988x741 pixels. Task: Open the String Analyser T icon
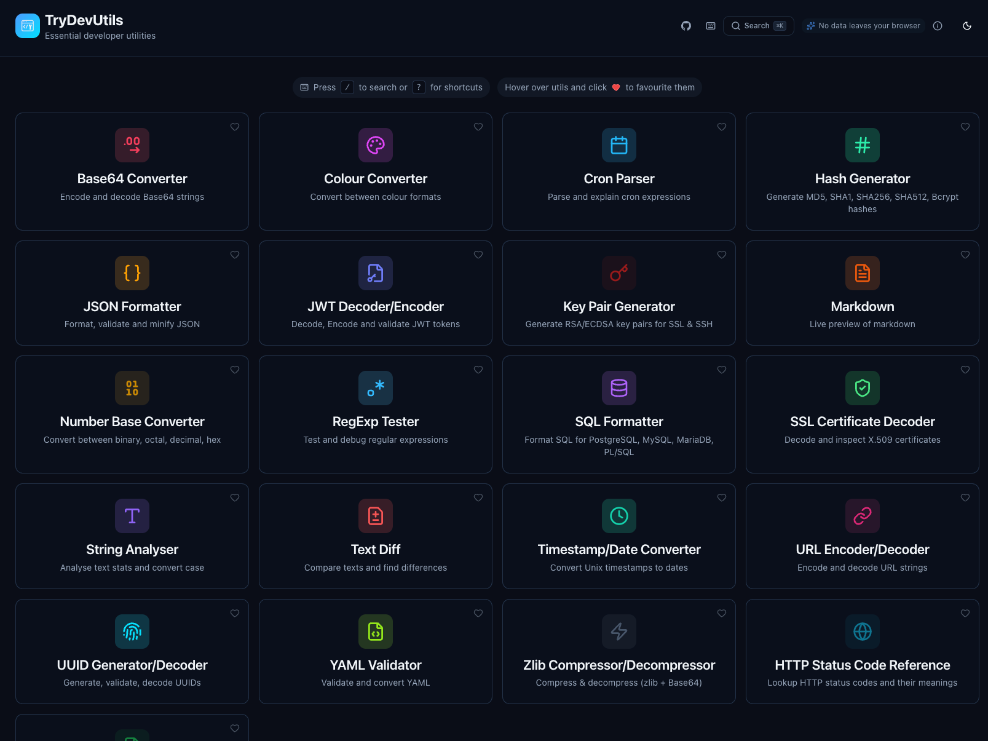pyautogui.click(x=132, y=516)
